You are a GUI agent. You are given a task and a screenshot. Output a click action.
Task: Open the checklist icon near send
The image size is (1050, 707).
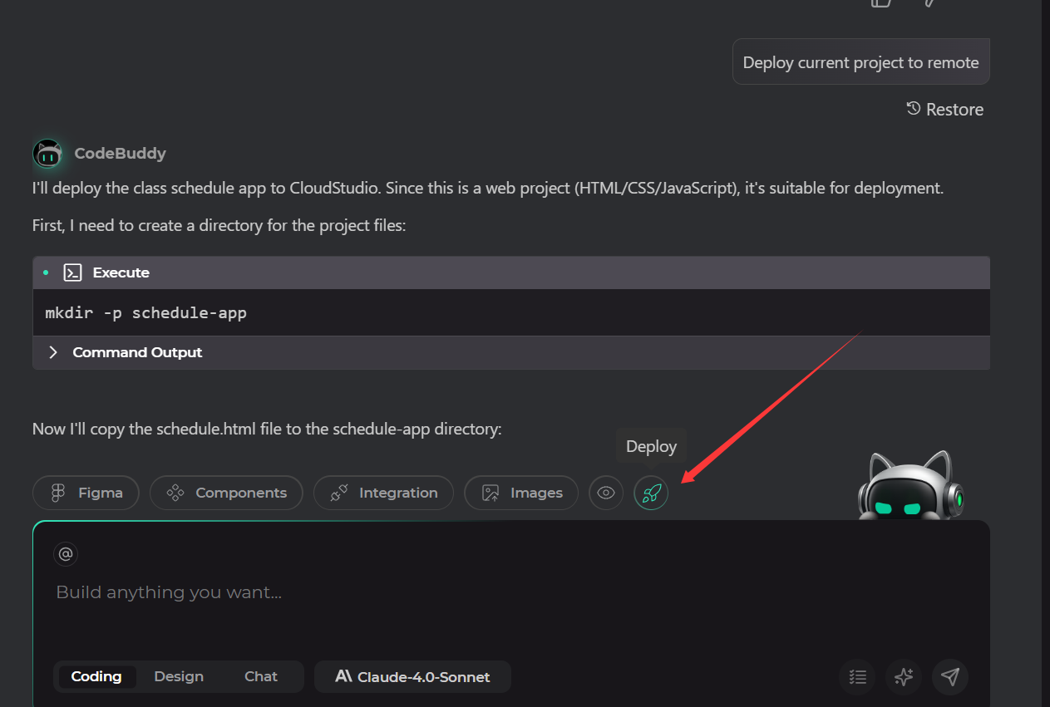pos(857,676)
